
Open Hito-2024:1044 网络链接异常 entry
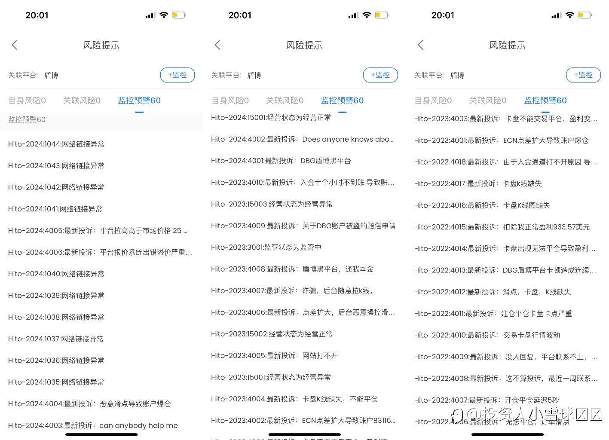coord(56,144)
